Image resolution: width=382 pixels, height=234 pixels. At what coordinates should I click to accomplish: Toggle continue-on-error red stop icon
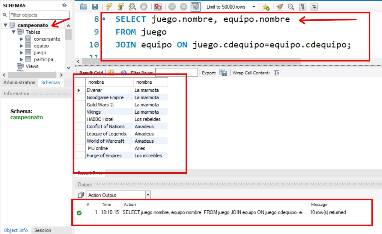(x=158, y=7)
